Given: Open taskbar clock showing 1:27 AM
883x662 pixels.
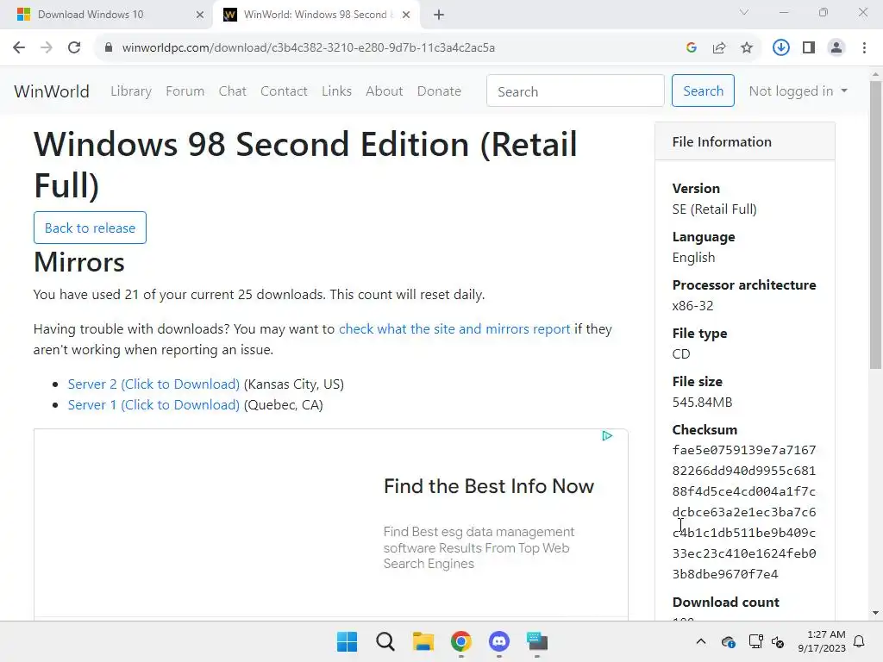Looking at the screenshot, I should (822, 641).
